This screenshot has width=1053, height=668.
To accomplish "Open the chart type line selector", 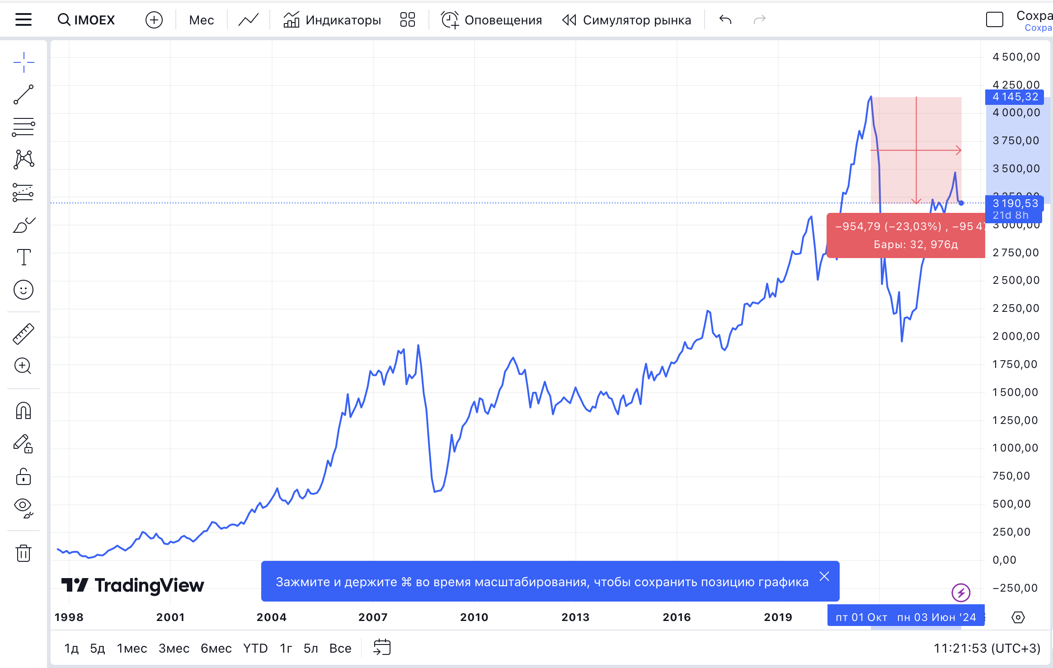I will click(249, 20).
